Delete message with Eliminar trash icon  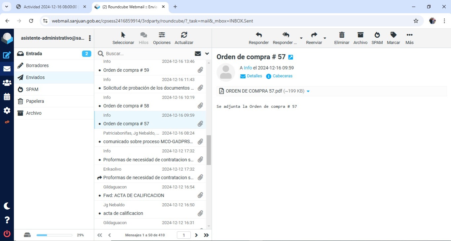342,35
